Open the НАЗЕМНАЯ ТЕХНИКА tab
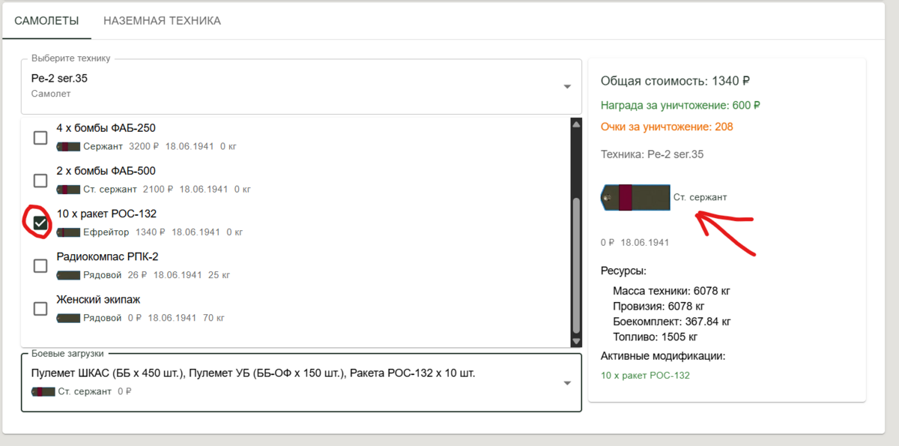 click(162, 21)
